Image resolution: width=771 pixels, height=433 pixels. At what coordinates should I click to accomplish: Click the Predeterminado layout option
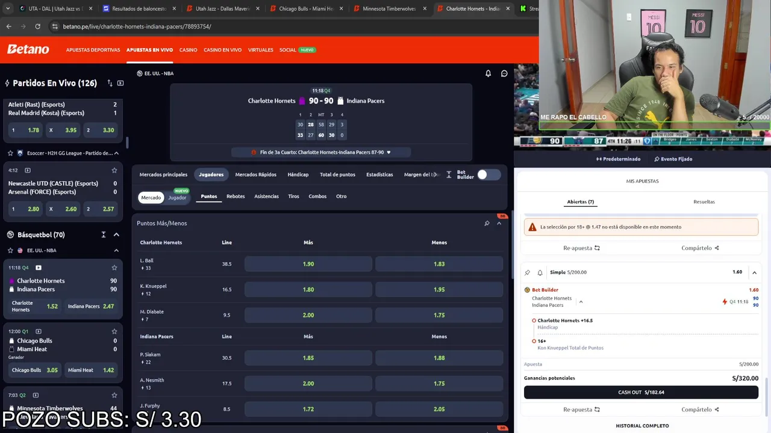point(619,159)
